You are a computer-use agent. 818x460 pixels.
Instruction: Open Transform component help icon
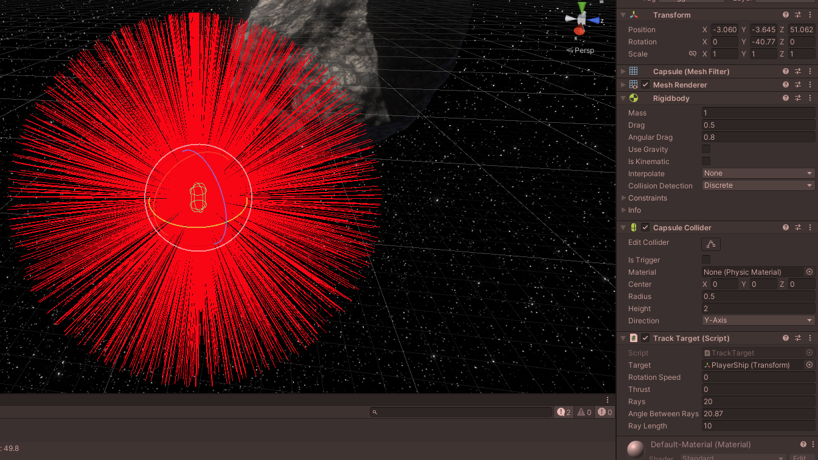click(786, 15)
